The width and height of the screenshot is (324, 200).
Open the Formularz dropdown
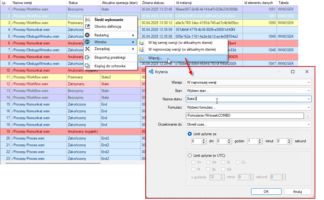coord(249,107)
